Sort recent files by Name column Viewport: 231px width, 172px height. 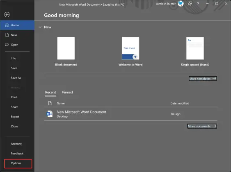[61, 103]
